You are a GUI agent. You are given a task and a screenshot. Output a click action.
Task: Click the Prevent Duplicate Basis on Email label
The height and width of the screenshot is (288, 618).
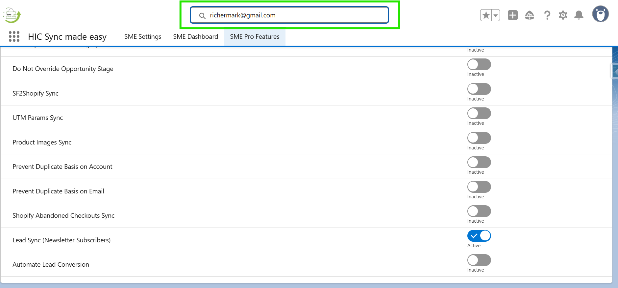pos(58,191)
